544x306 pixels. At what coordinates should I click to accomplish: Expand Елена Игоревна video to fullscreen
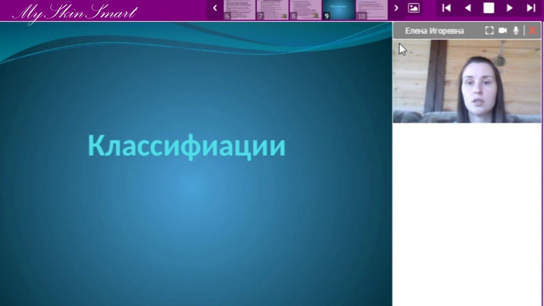coord(489,31)
